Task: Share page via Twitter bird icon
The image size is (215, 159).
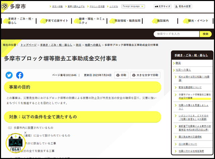Action: pos(9,75)
